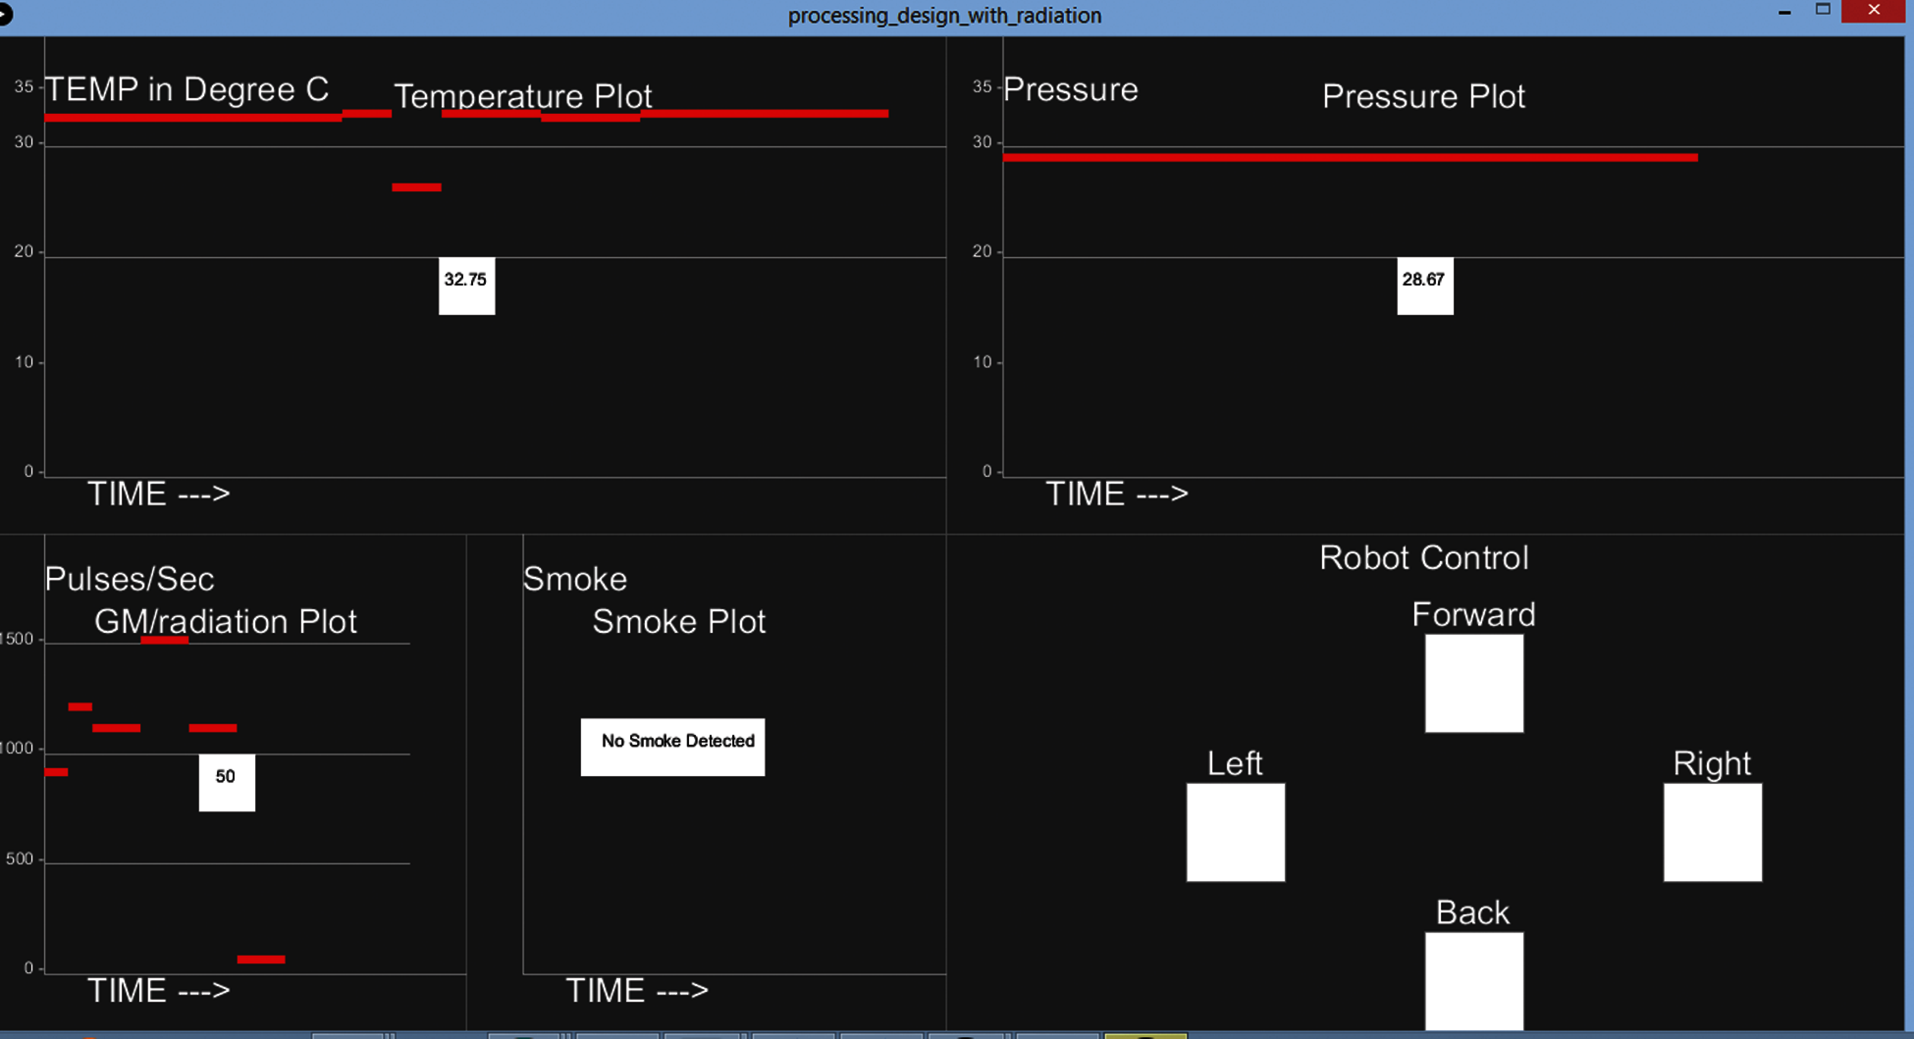Image resolution: width=1914 pixels, height=1039 pixels.
Task: Click the window title text processing_design_with_radiation
Action: [944, 15]
